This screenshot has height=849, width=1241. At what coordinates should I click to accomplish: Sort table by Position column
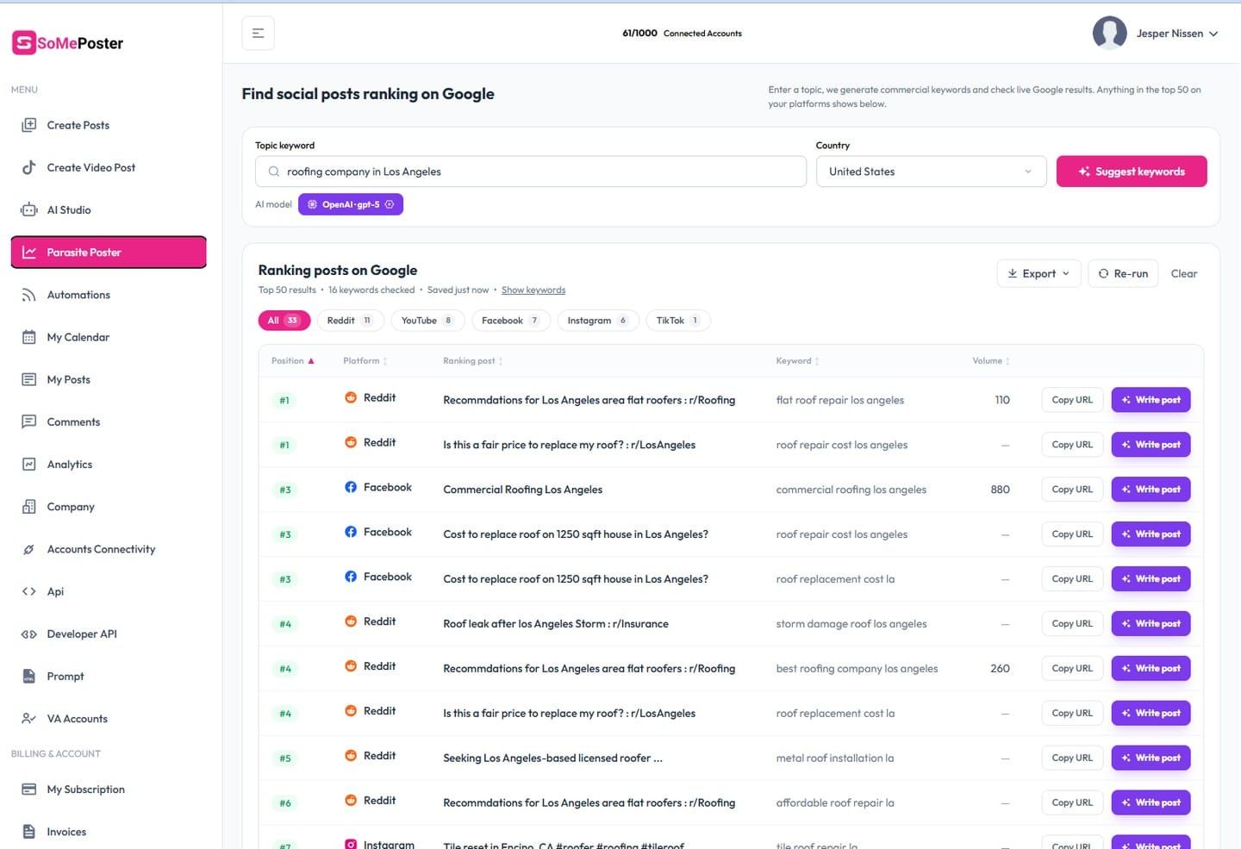tap(293, 361)
